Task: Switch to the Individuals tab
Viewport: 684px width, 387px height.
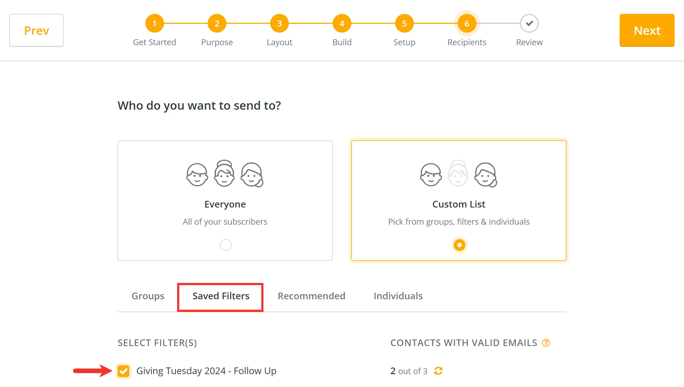Action: pyautogui.click(x=398, y=296)
